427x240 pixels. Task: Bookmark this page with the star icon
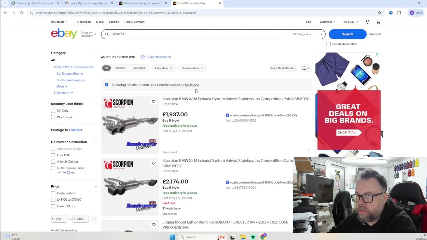click(x=379, y=13)
